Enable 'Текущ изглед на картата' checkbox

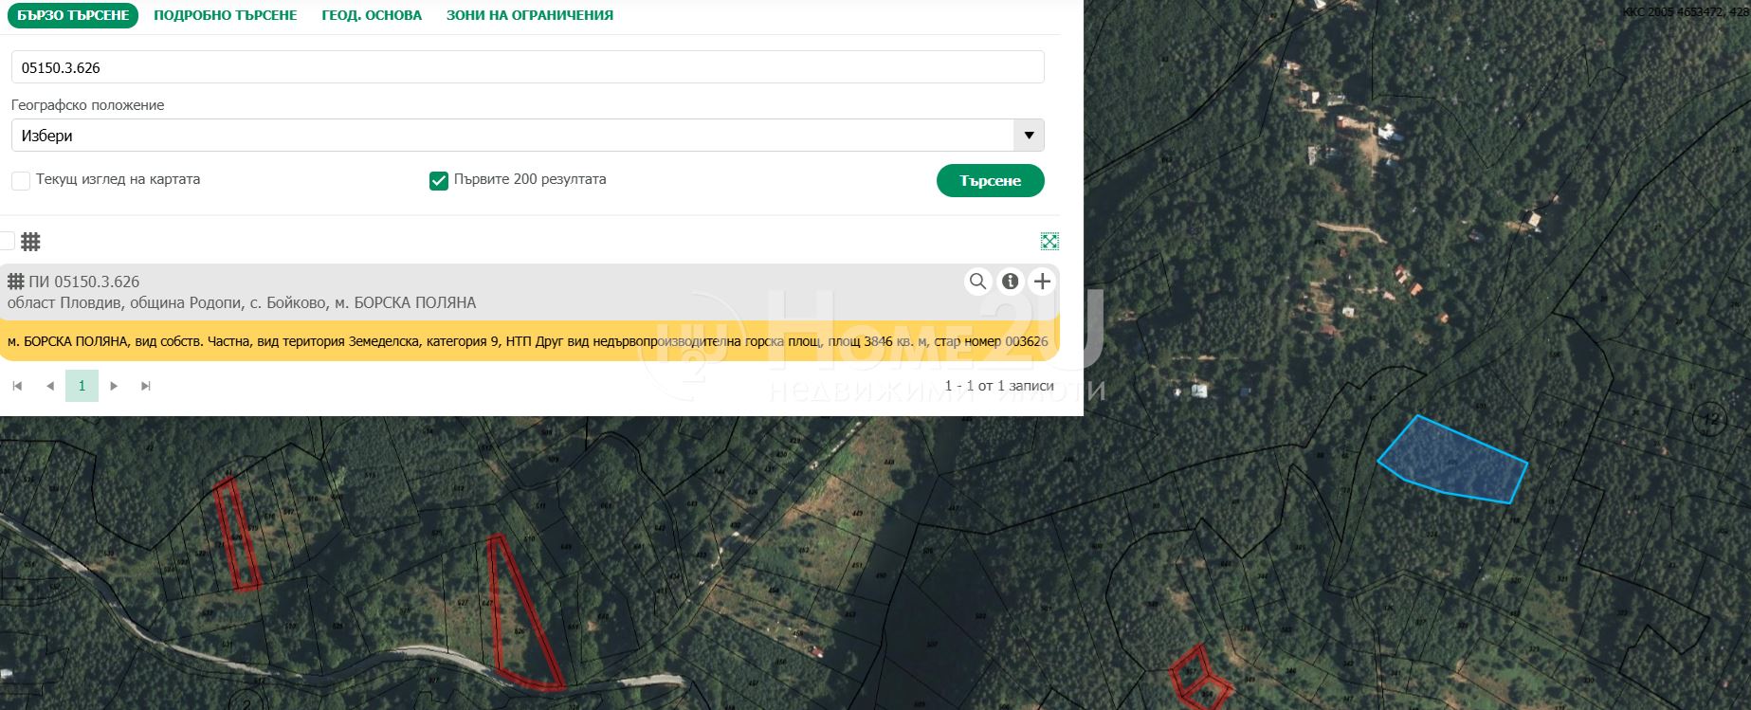coord(21,180)
